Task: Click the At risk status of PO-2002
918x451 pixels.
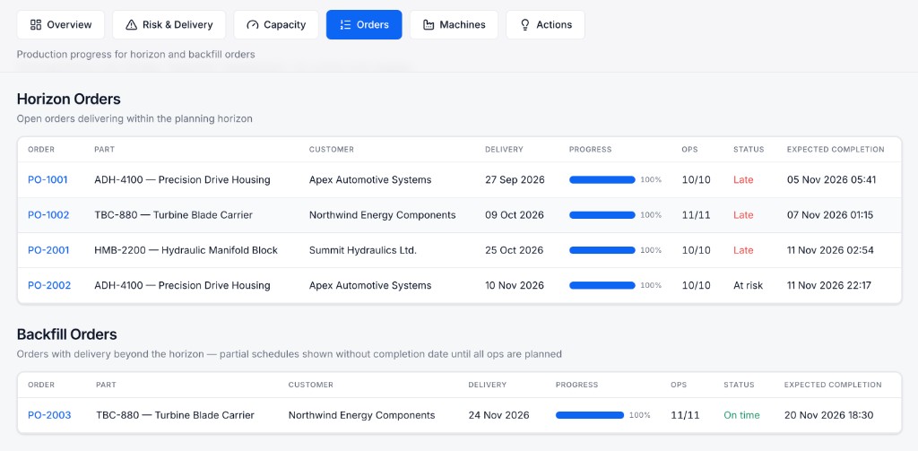Action: [749, 285]
